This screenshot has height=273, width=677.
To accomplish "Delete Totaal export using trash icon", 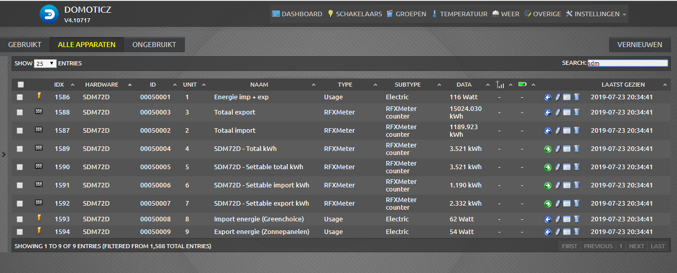I will point(576,112).
